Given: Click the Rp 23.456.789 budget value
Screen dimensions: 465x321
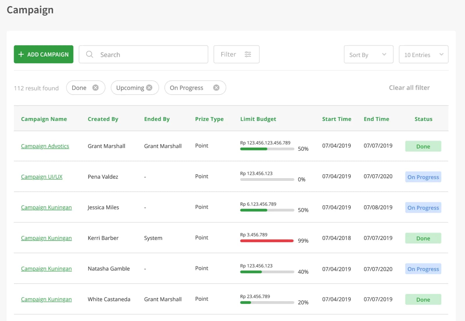Looking at the screenshot, I should [255, 297].
